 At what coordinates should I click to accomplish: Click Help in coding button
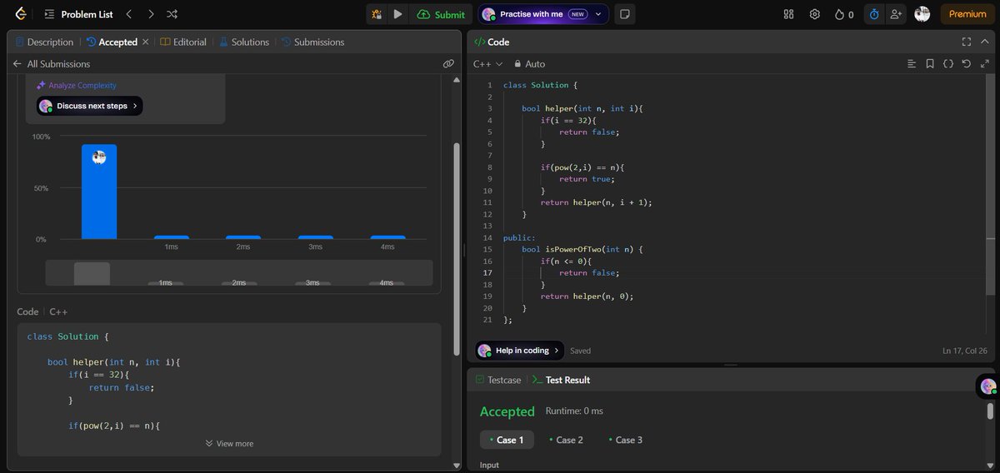(520, 351)
